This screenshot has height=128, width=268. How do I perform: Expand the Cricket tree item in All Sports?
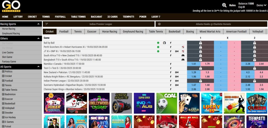tap(3, 76)
